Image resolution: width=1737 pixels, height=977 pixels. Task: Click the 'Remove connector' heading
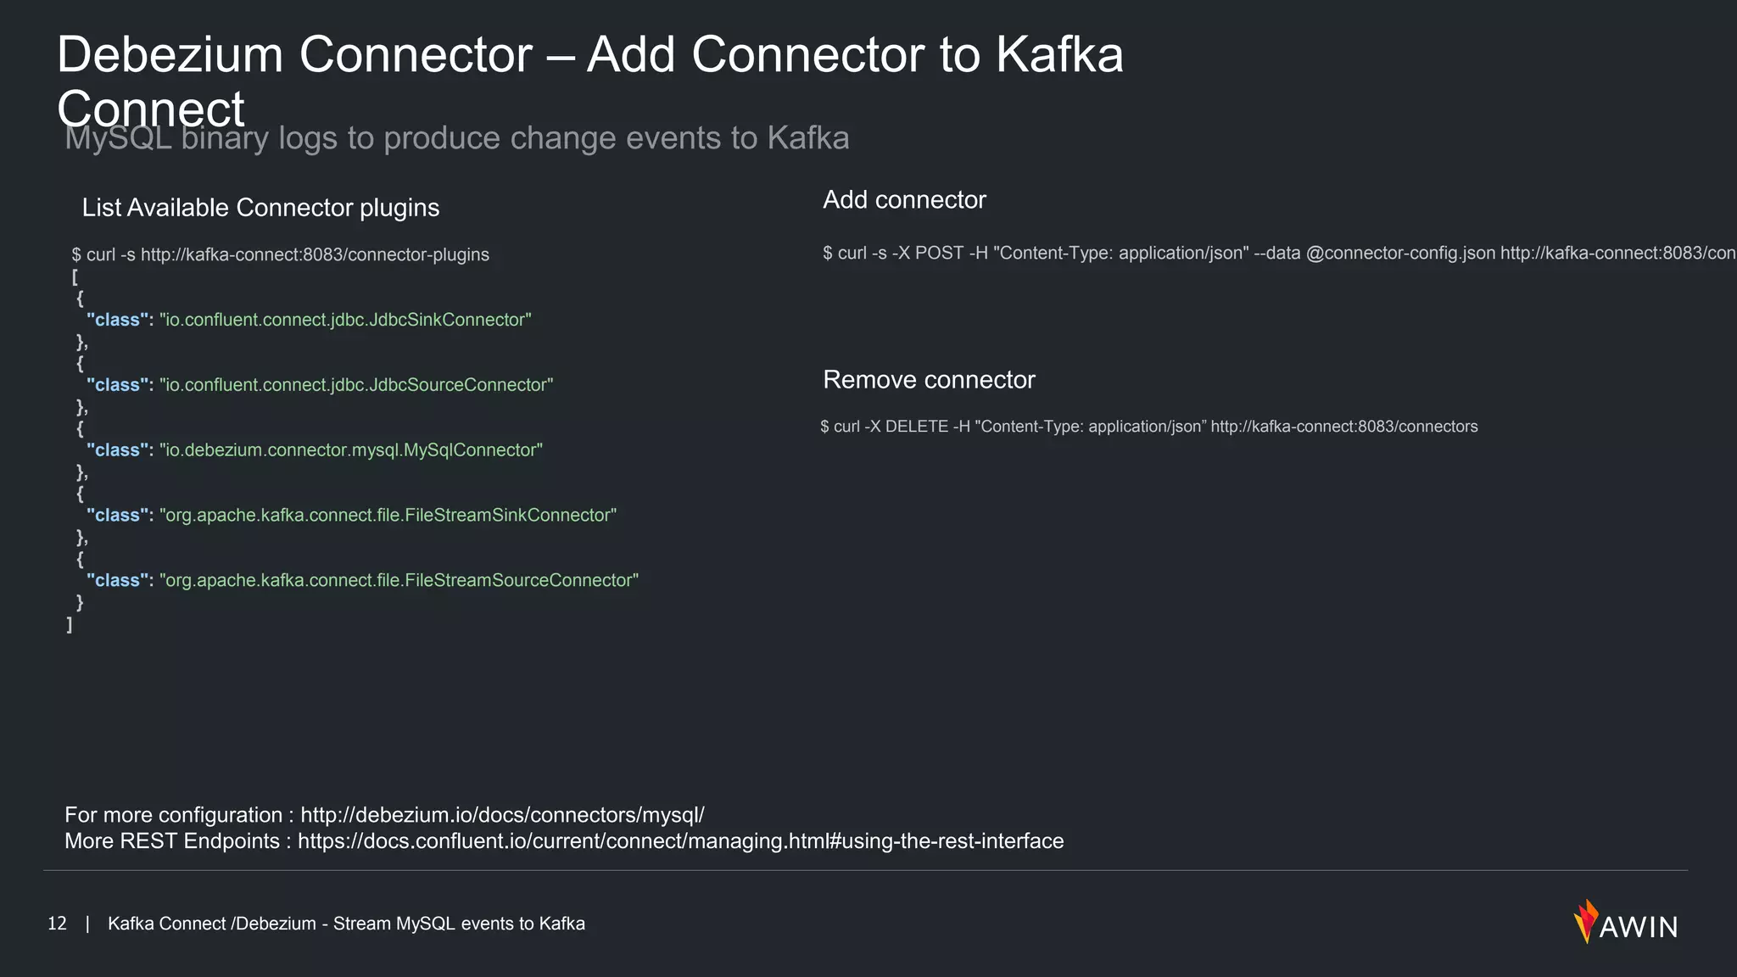[x=929, y=380]
